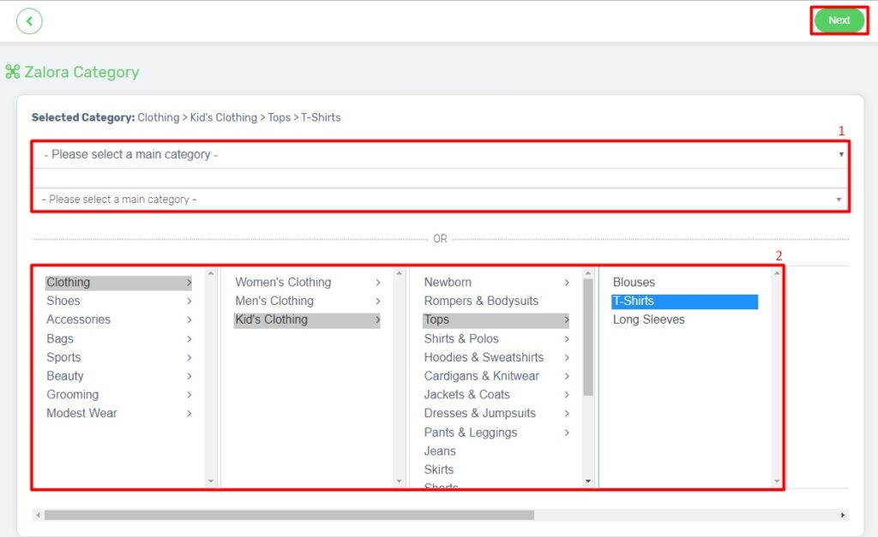Click scroll-up arrow of first column
Screen dimensions: 878x537
click(x=211, y=273)
